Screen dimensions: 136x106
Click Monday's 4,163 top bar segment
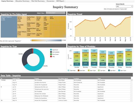tap(85, 51)
